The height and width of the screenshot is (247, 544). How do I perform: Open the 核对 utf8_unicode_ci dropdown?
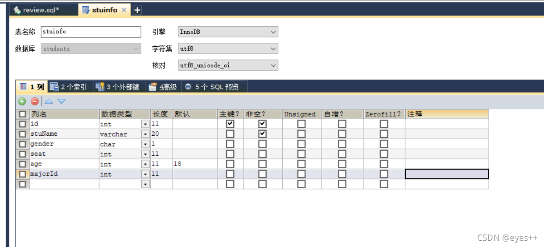[228, 65]
